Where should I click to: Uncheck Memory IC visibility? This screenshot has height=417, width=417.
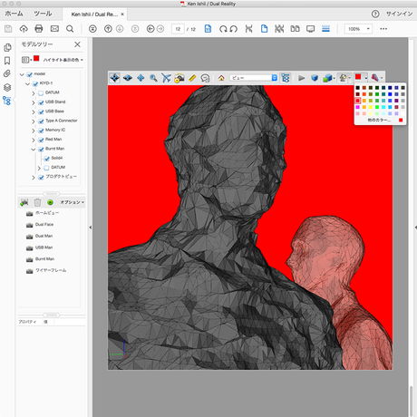pyautogui.click(x=41, y=131)
